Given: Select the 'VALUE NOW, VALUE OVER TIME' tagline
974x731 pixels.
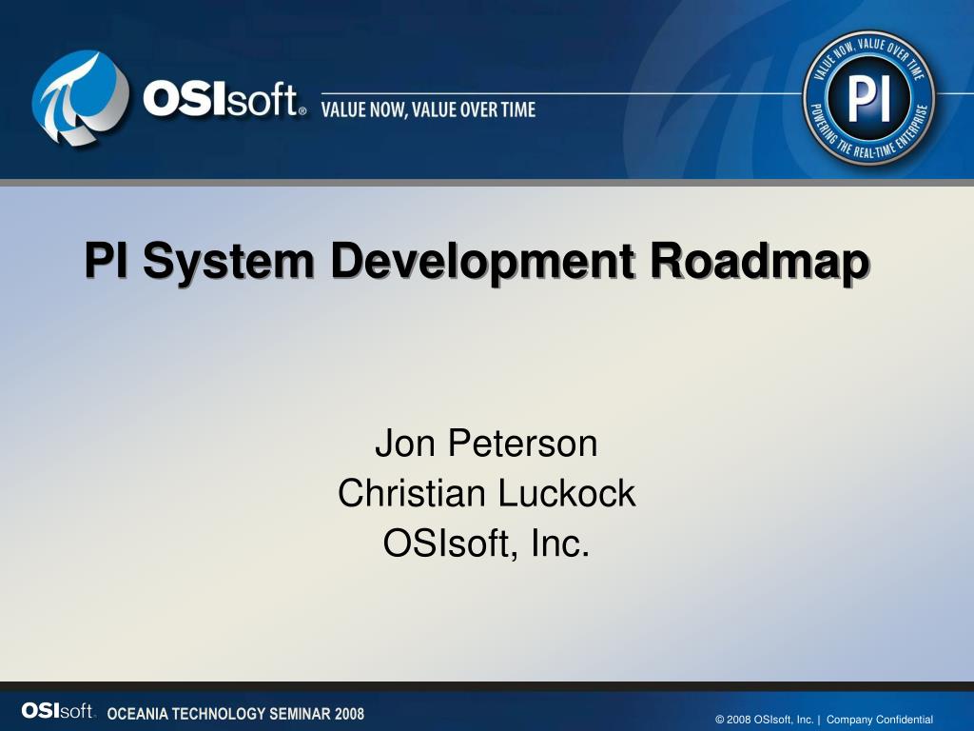Looking at the screenshot, I should (x=428, y=110).
